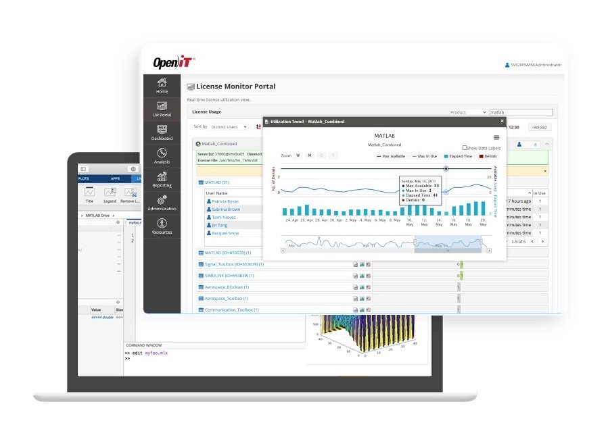Image resolution: width=608 pixels, height=448 pixels.
Task: Return Home using the house icon
Action: click(162, 84)
